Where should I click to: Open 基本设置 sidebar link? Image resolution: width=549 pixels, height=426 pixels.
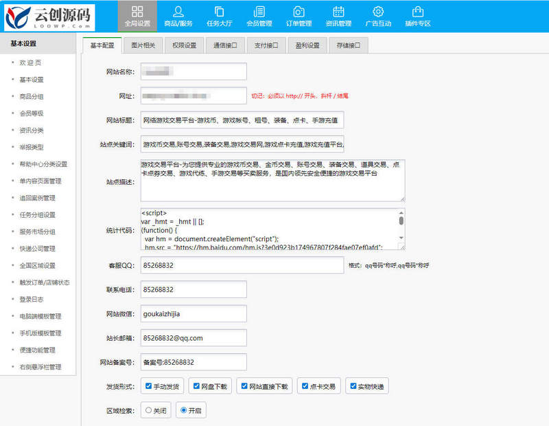(32, 80)
